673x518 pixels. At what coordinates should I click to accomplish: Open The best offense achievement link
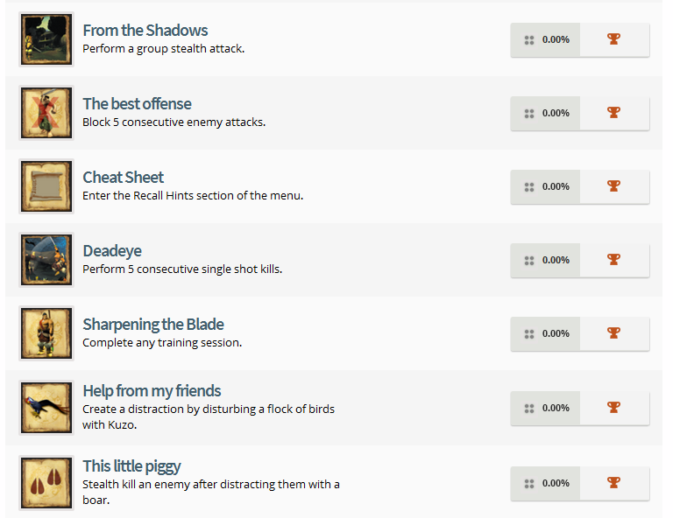[137, 104]
